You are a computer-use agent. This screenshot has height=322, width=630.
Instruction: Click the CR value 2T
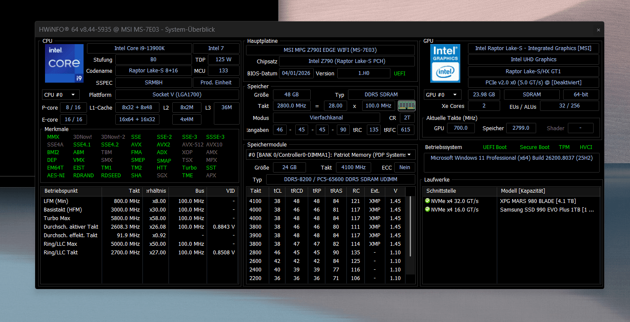pos(407,118)
